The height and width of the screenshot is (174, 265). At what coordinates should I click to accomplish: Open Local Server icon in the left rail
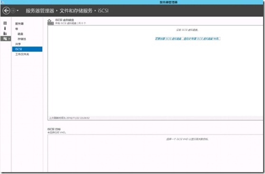point(5,28)
